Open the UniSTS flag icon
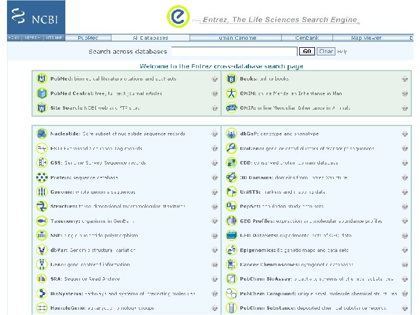420x315 pixels. click(232, 192)
